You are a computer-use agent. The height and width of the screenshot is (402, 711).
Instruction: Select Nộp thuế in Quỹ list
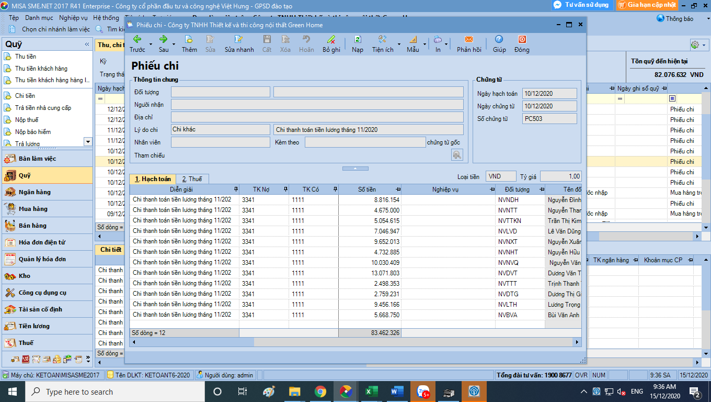(x=27, y=120)
